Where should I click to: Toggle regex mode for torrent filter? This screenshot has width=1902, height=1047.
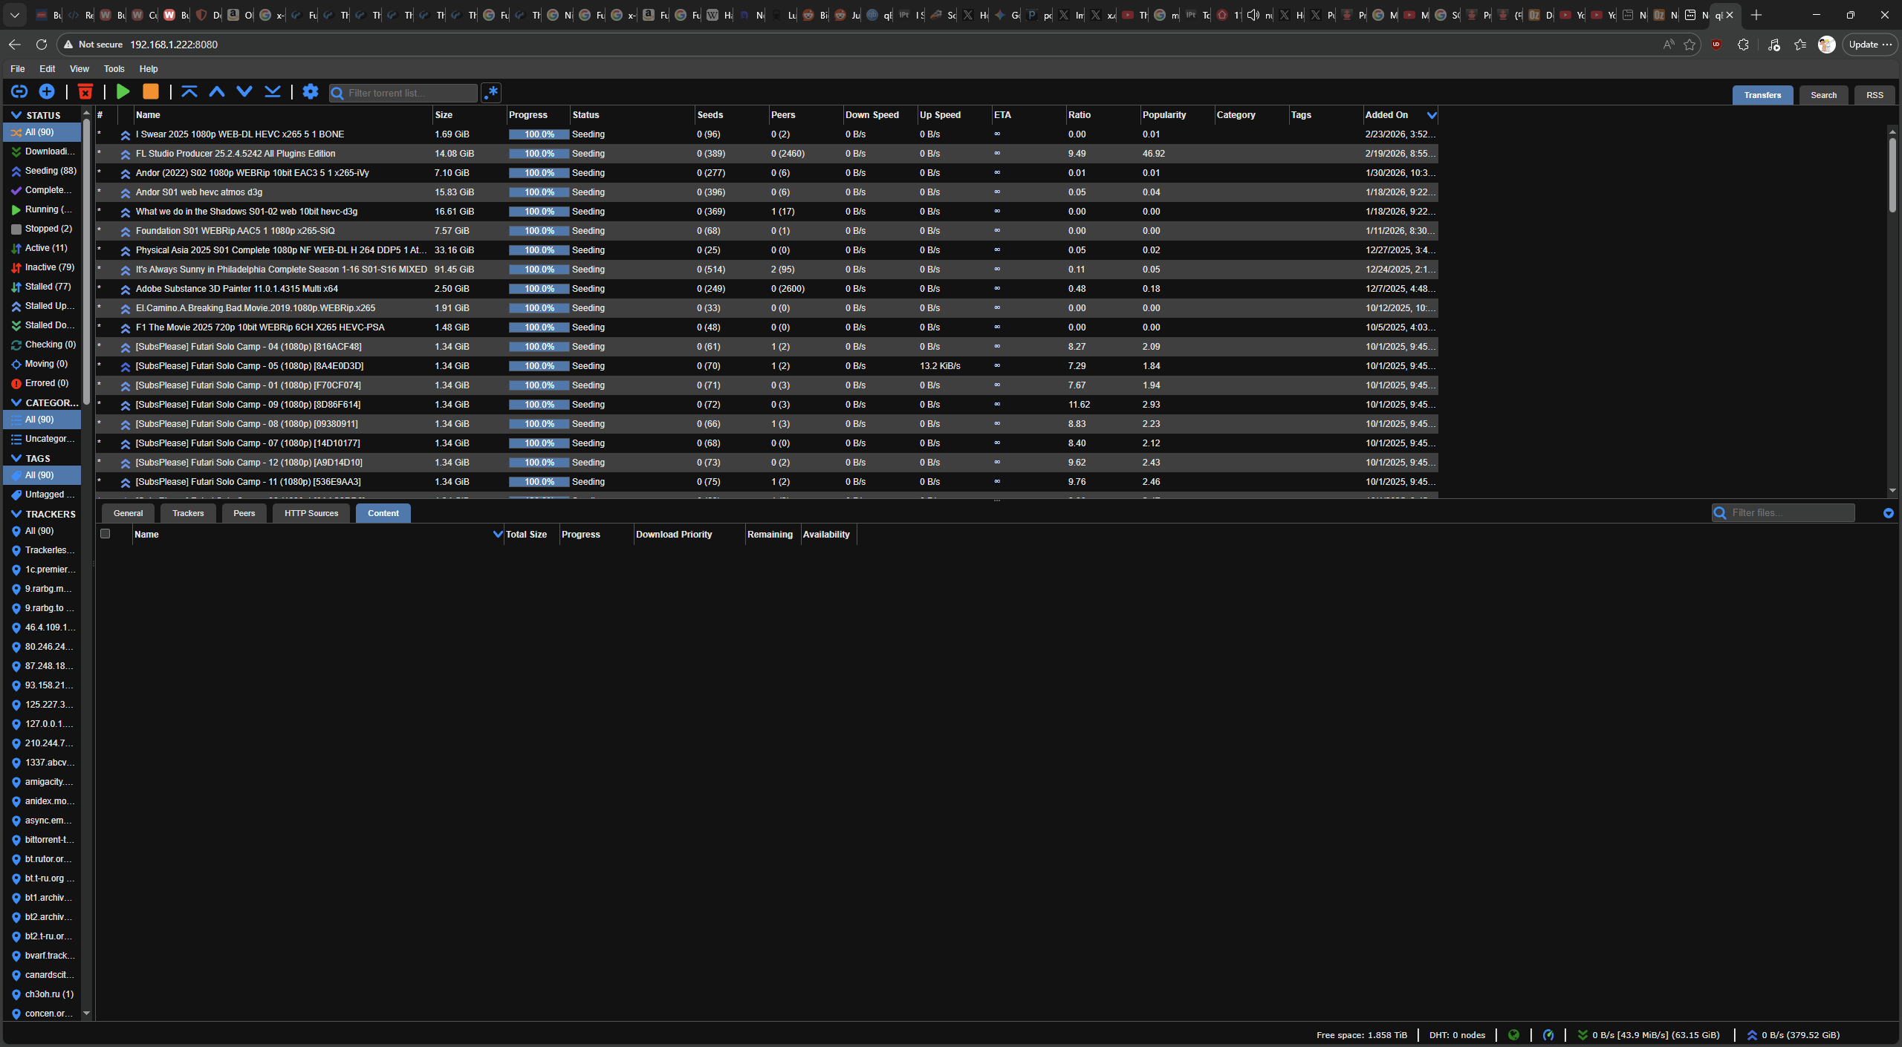(x=491, y=92)
